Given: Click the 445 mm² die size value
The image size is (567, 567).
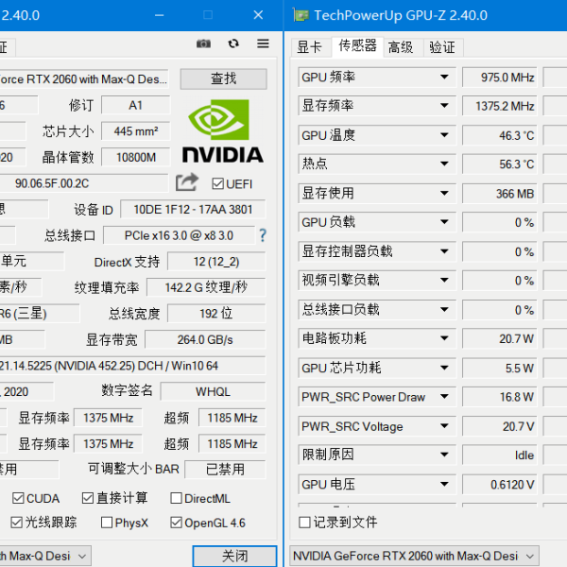Looking at the screenshot, I should point(136,131).
